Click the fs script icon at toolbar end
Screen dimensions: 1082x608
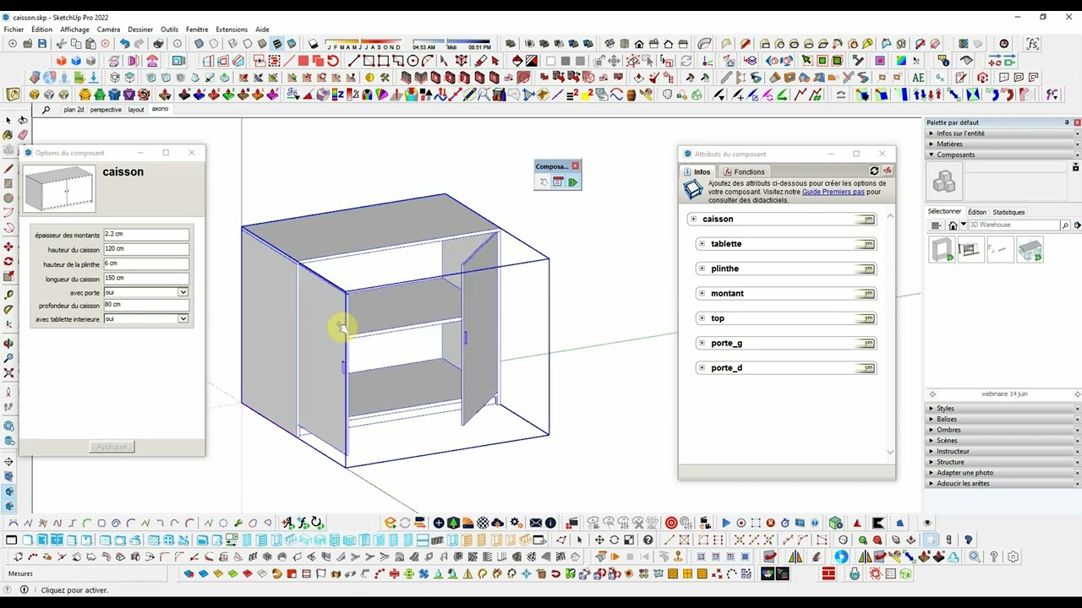point(1032,44)
